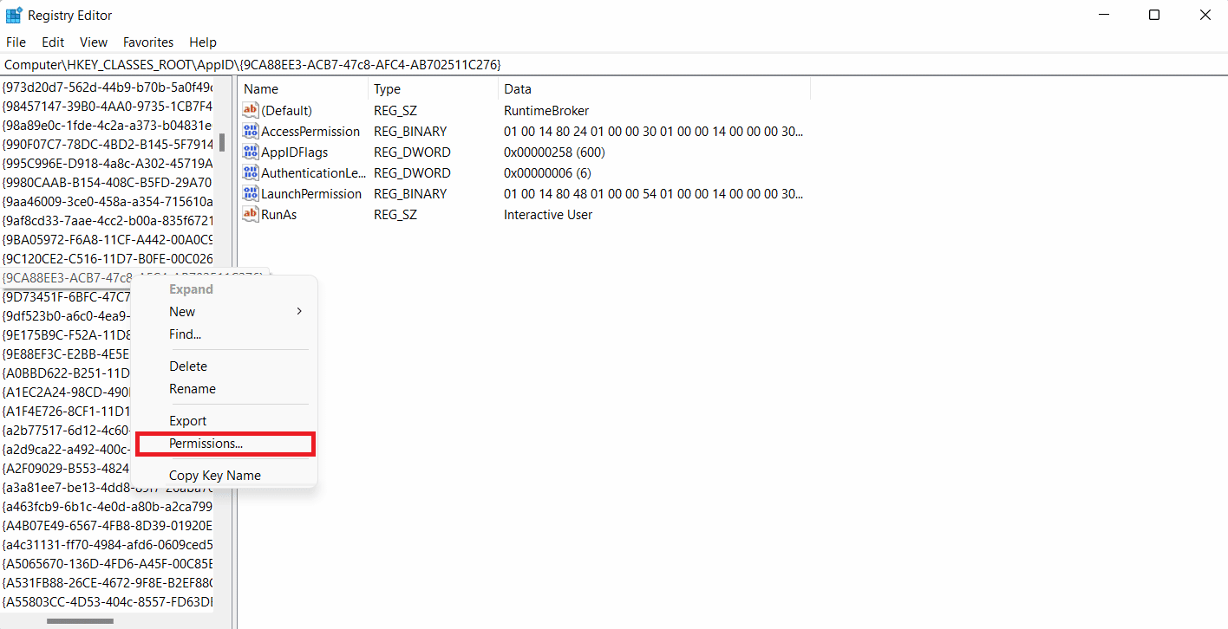Select tree key {98457147-39B0-4AA0-9735...
1228x629 pixels.
pyautogui.click(x=107, y=106)
